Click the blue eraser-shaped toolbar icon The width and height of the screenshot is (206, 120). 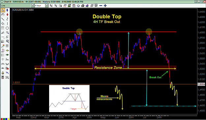click(78, 6)
